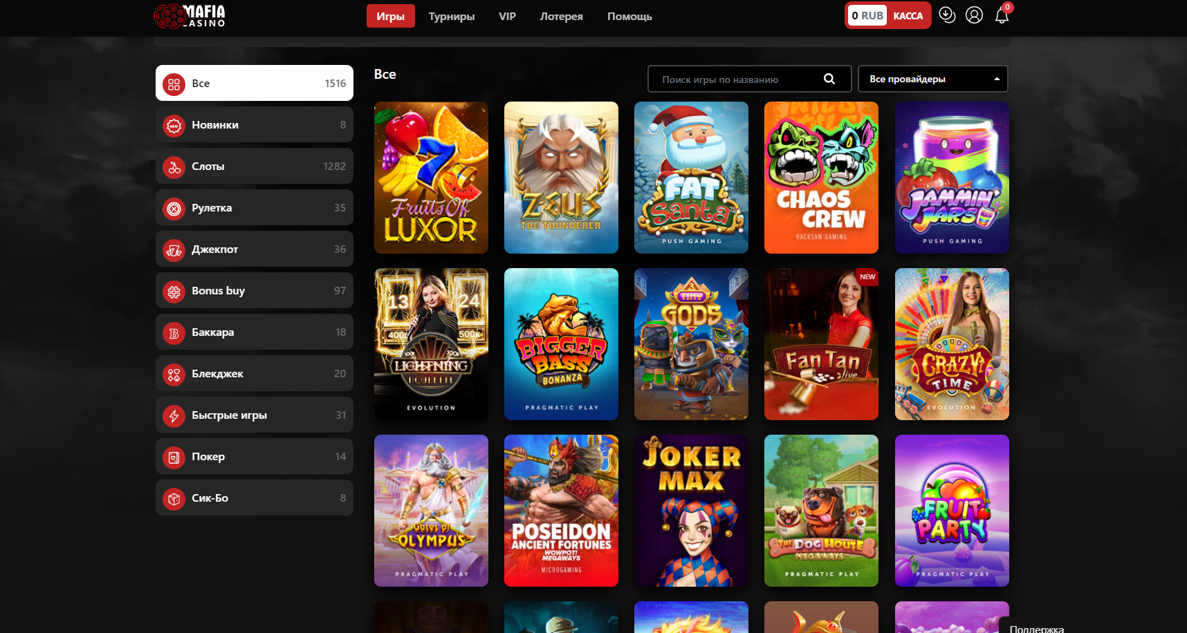Select the Рулетка category row
Viewport: 1187px width, 633px height.
(255, 207)
